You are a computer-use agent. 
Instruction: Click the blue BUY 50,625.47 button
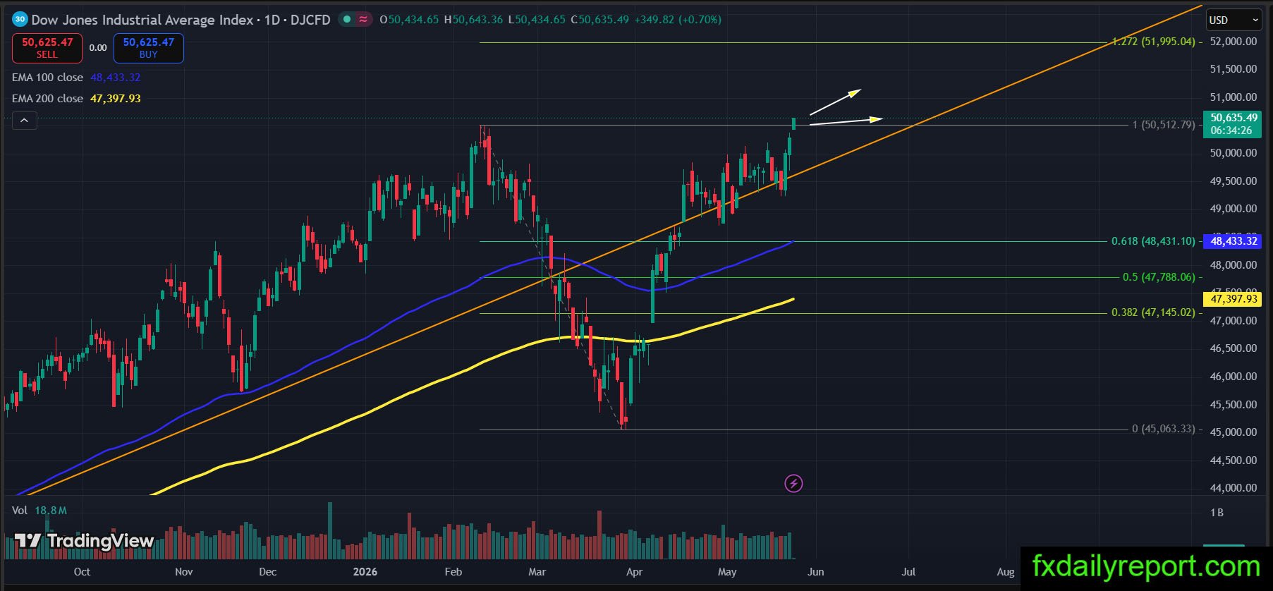point(148,48)
